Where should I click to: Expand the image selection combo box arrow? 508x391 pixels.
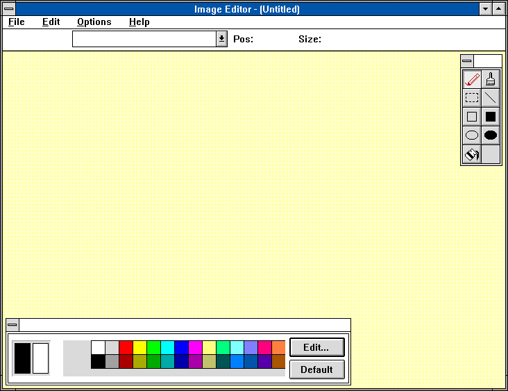221,39
